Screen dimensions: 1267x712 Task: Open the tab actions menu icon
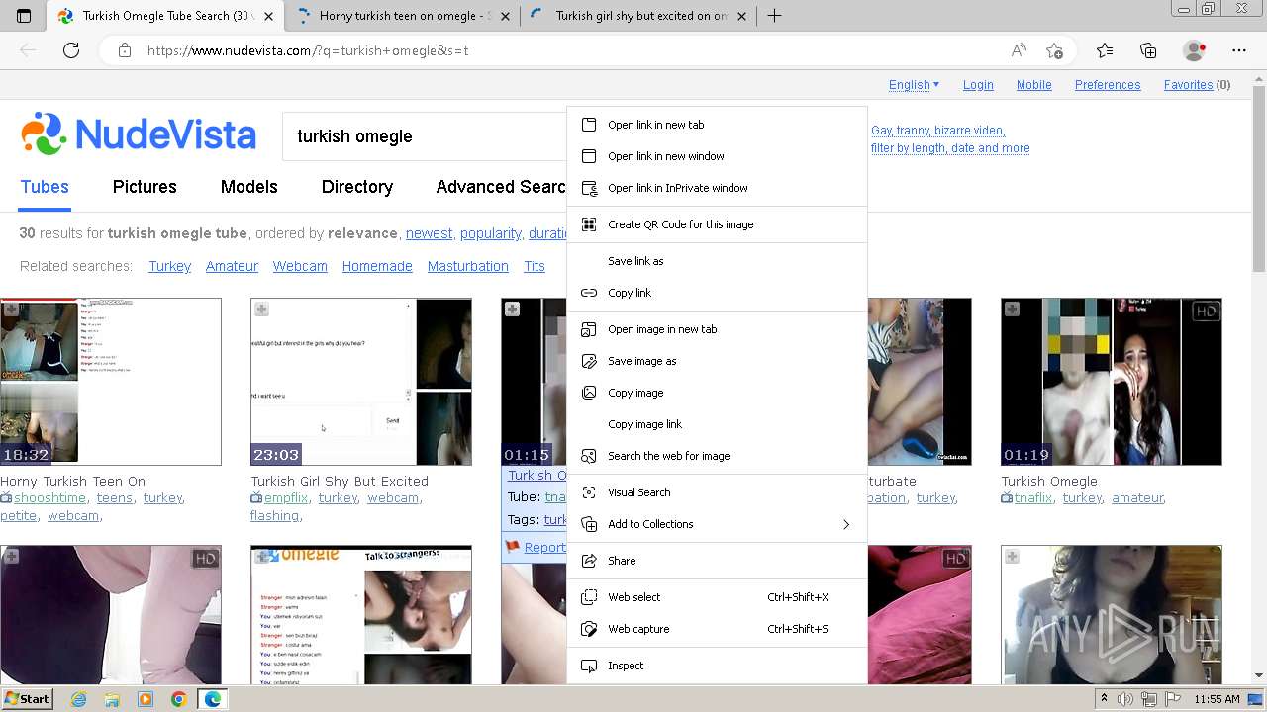(x=24, y=16)
